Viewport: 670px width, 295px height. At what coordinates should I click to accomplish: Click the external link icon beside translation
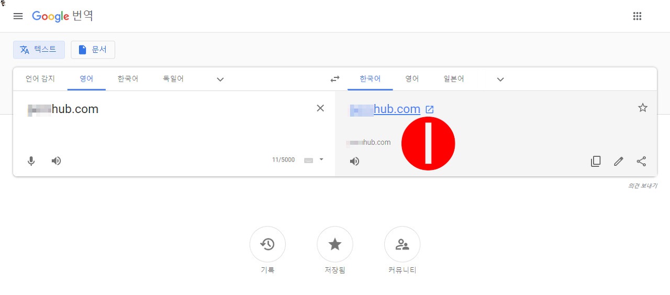[x=430, y=109]
